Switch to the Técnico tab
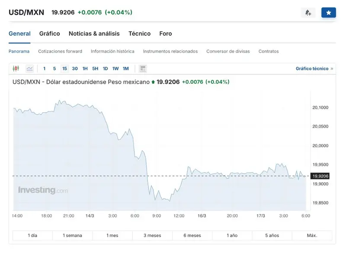 point(139,33)
